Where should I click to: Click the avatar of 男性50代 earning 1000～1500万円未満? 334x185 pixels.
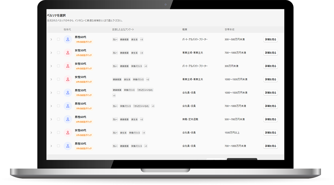(68, 92)
